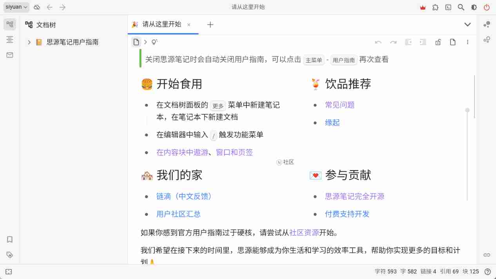Switch to the 请从这里开始 tab

tap(161, 24)
